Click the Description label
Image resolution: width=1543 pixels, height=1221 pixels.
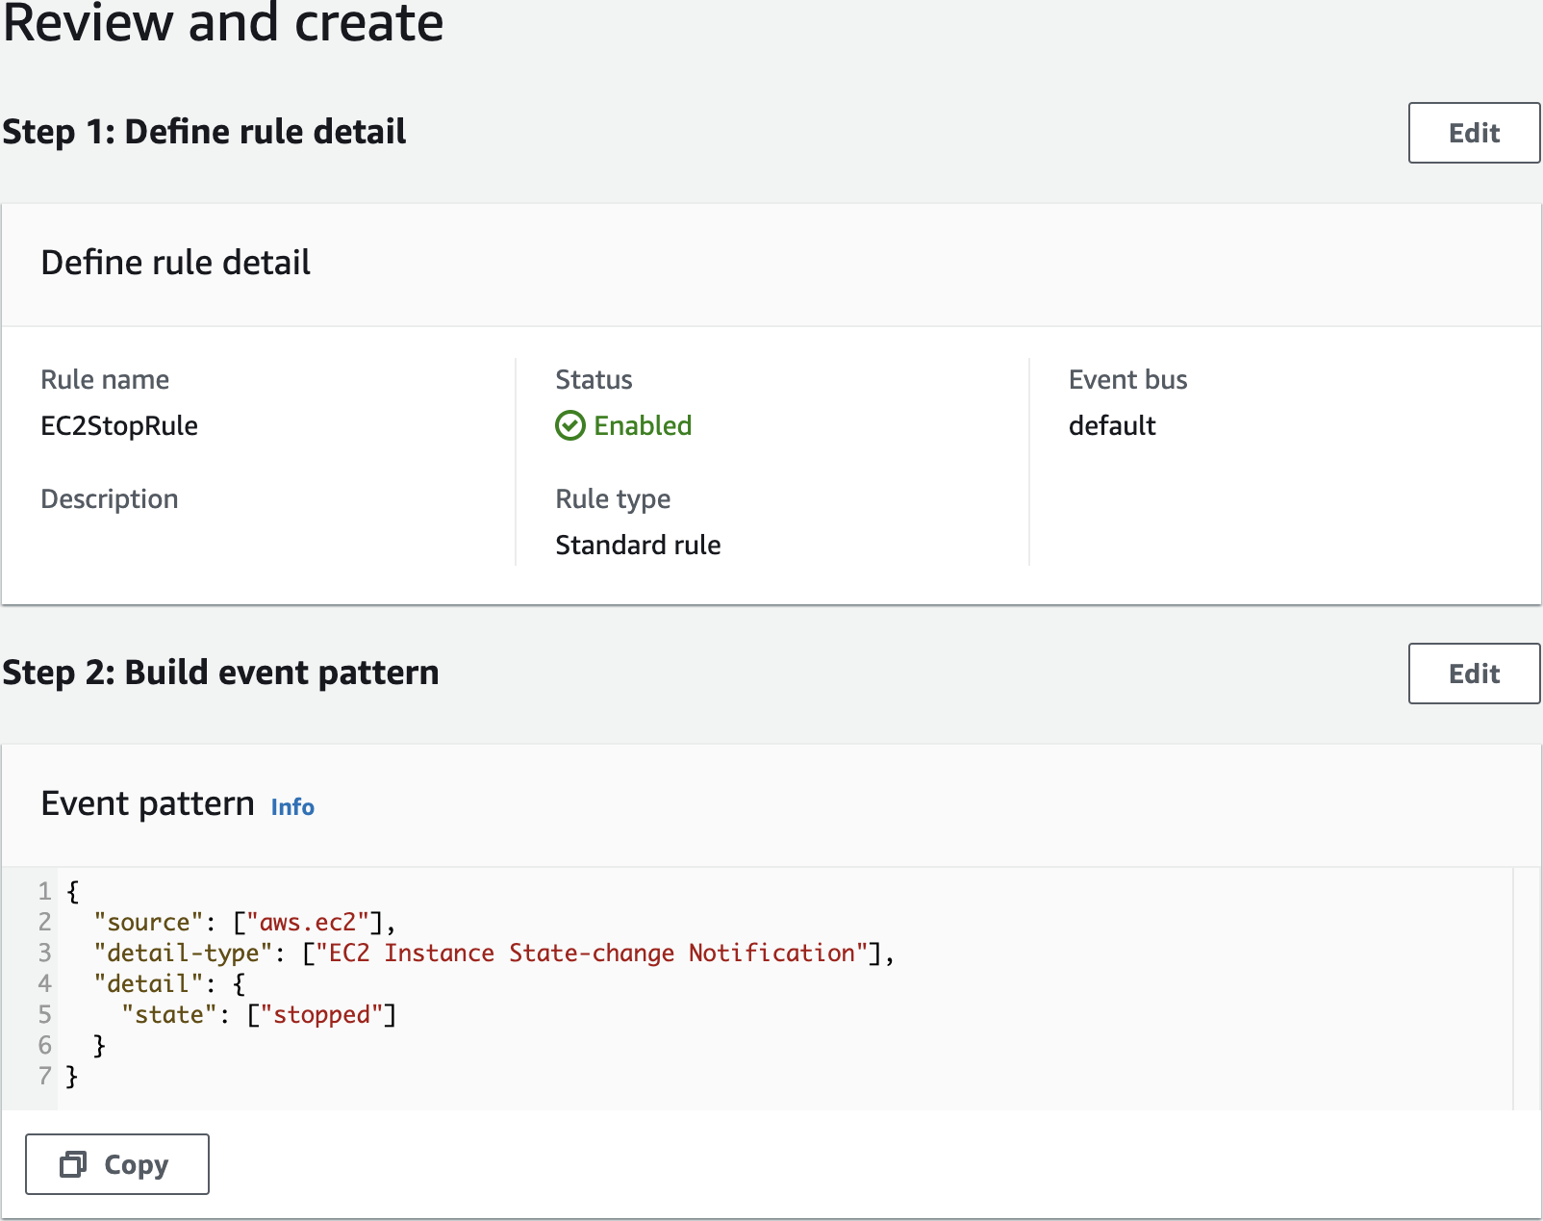(x=110, y=498)
